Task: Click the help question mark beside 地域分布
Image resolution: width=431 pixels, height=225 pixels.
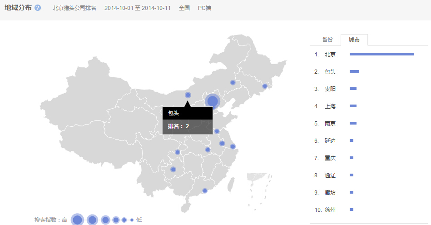Action: (x=38, y=8)
